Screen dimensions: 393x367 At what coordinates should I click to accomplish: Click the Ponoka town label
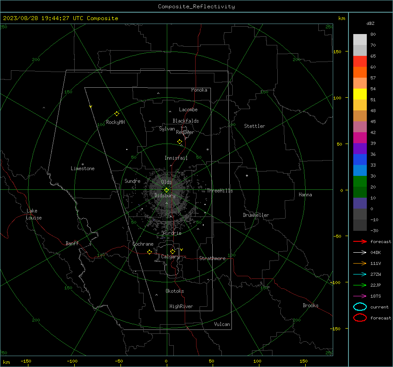199,90
